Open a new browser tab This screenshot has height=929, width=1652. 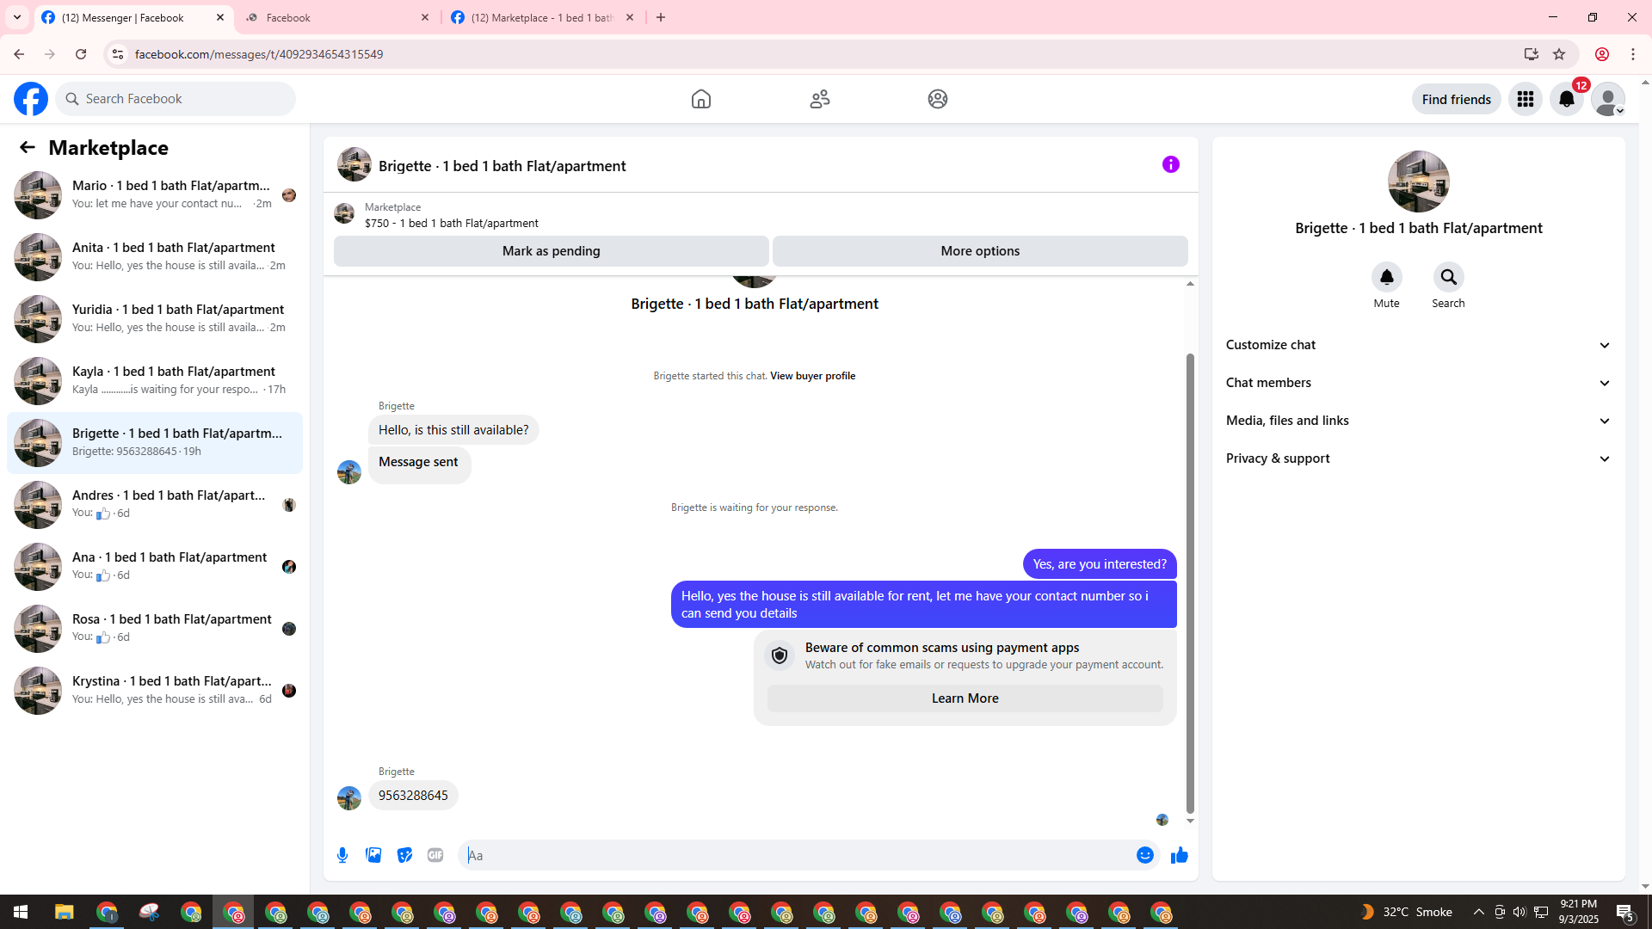[x=661, y=17]
